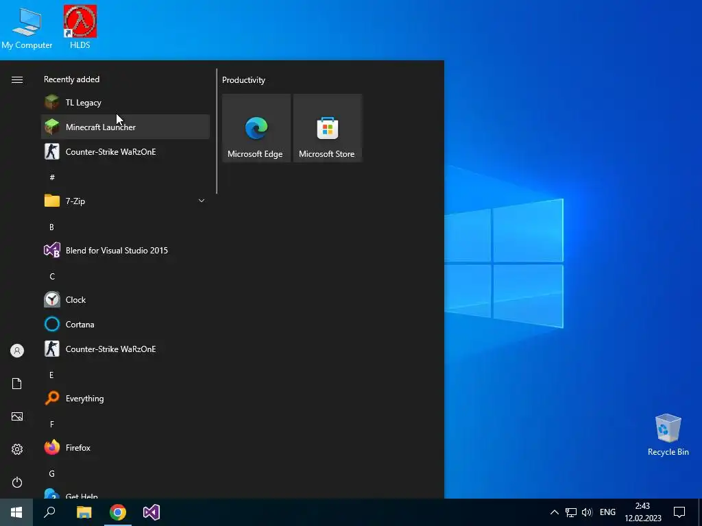Select the My Computer desktop icon
The image size is (702, 526).
click(x=27, y=29)
